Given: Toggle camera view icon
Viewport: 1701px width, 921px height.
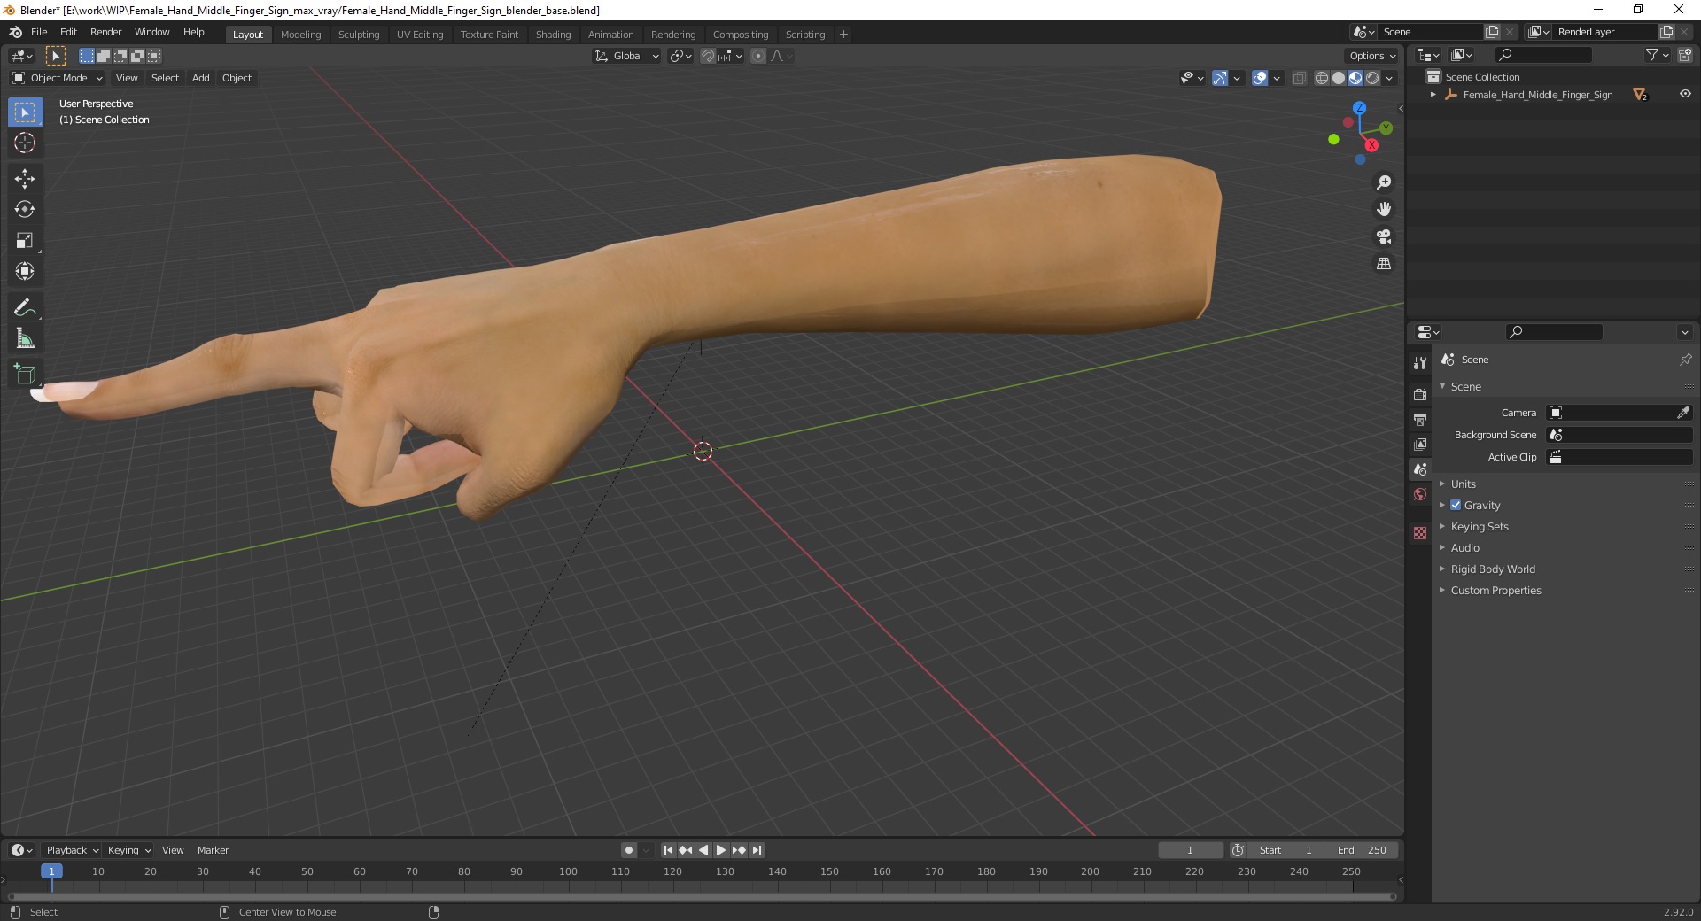Looking at the screenshot, I should click(1384, 236).
